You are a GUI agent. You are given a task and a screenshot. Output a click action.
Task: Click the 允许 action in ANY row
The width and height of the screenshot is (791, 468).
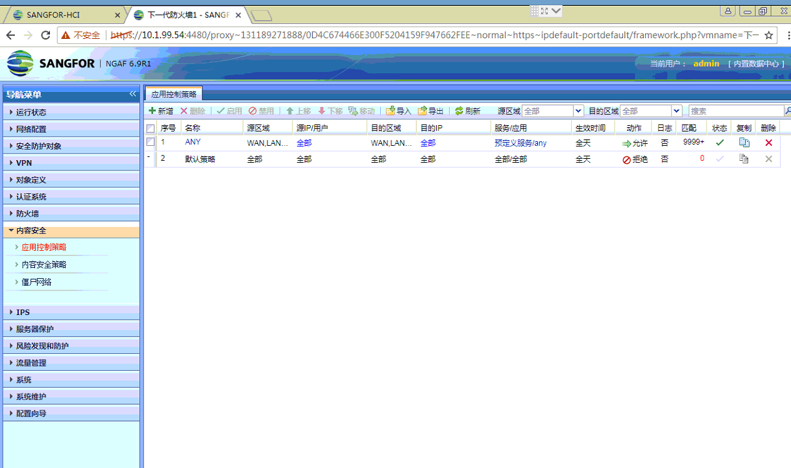click(x=635, y=143)
